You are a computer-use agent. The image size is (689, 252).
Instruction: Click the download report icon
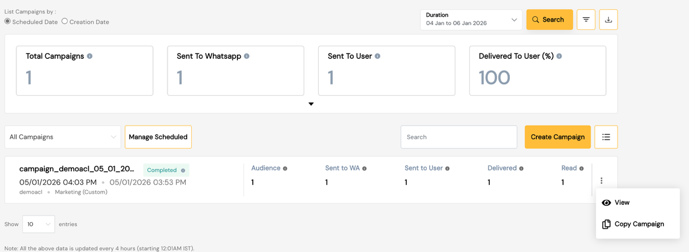coord(609,20)
